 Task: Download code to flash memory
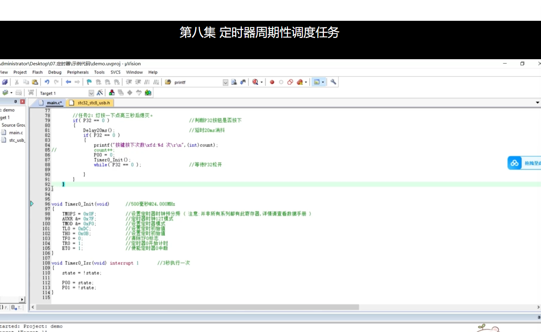pyautogui.click(x=30, y=92)
